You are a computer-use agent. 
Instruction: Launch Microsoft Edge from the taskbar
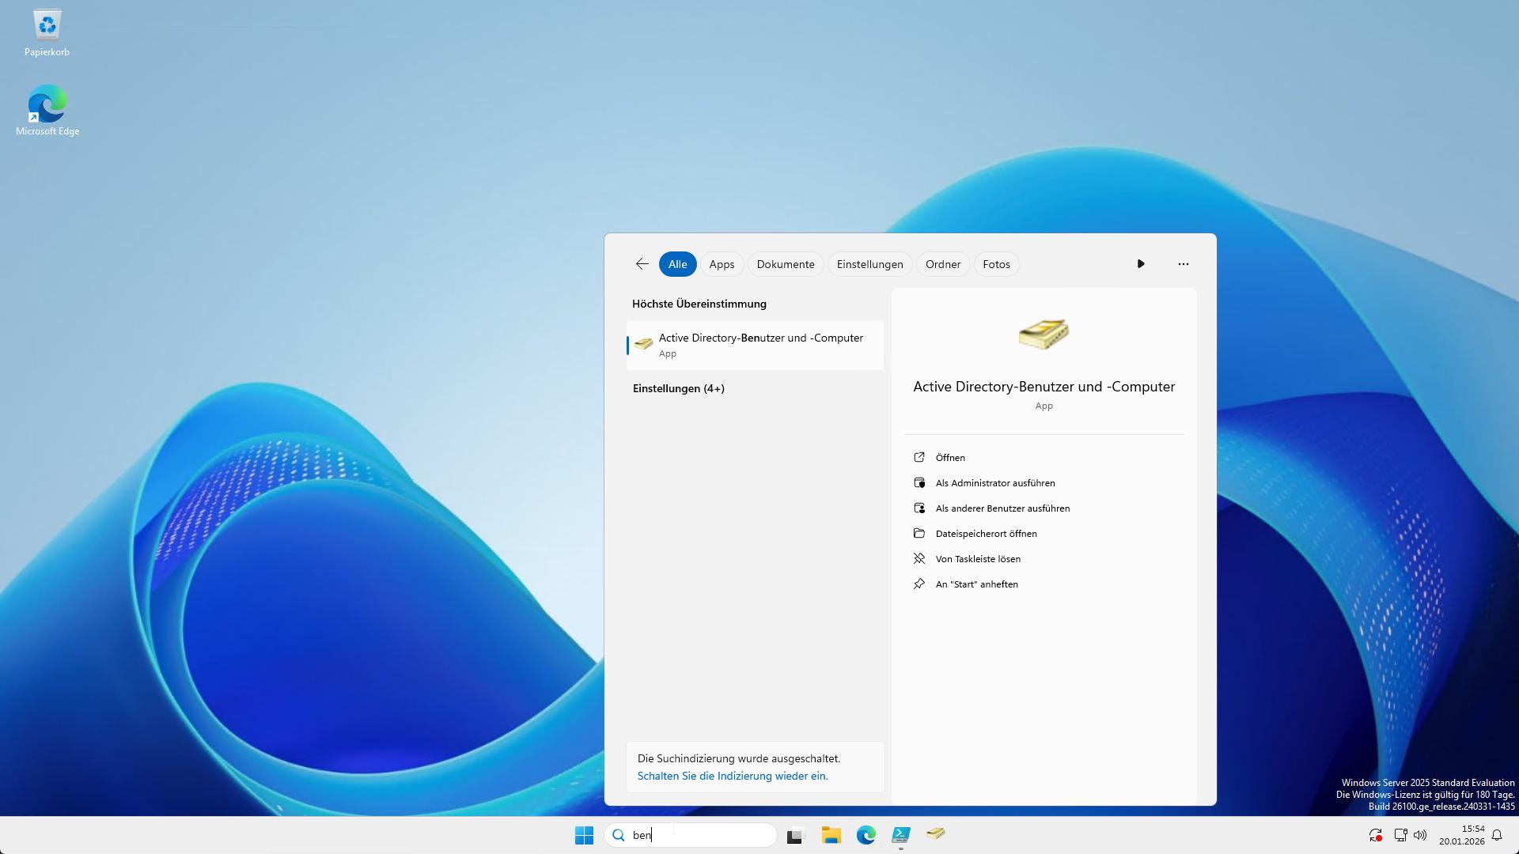(x=866, y=835)
